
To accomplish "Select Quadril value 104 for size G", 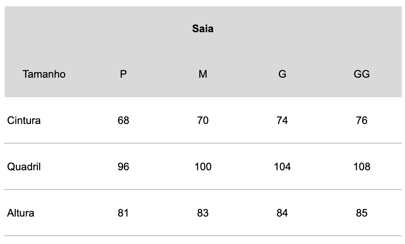I will (282, 167).
